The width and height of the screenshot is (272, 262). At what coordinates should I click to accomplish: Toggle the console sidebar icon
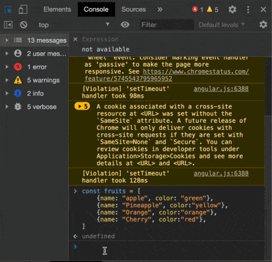(x=8, y=24)
